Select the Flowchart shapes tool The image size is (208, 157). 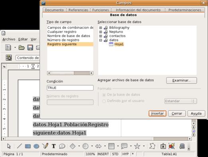pos(111,146)
